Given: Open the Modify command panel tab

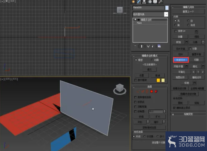Looking at the screenshot, I should point(139,2).
